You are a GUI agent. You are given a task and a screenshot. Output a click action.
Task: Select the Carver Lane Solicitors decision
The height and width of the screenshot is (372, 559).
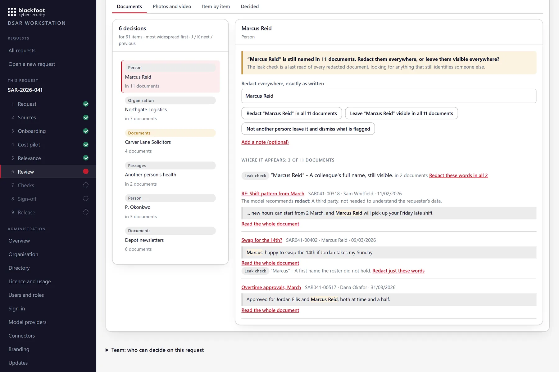pos(170,142)
